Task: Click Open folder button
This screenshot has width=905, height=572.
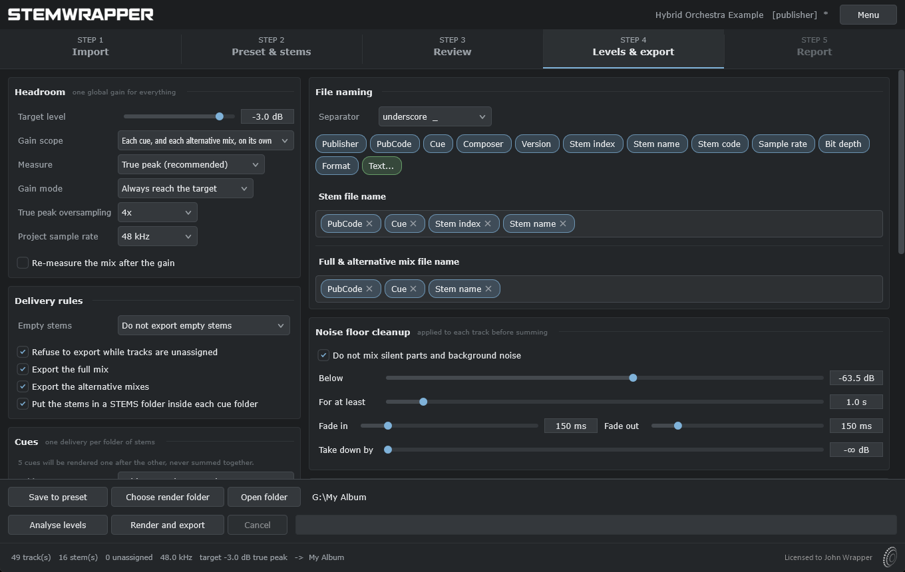Action: point(264,497)
